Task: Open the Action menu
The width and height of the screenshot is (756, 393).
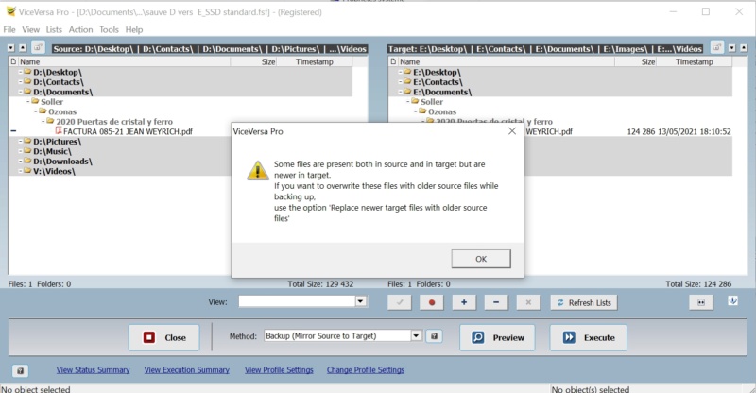Action: tap(80, 29)
